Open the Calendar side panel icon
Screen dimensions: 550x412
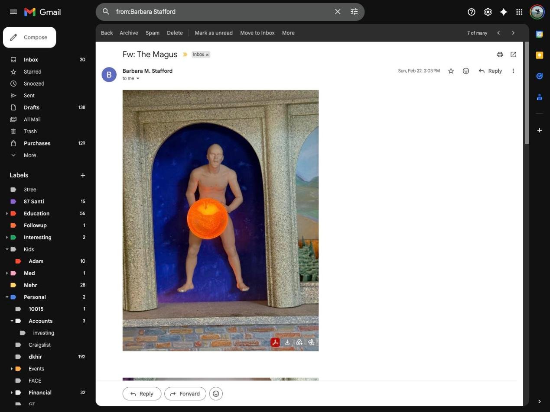click(x=539, y=34)
